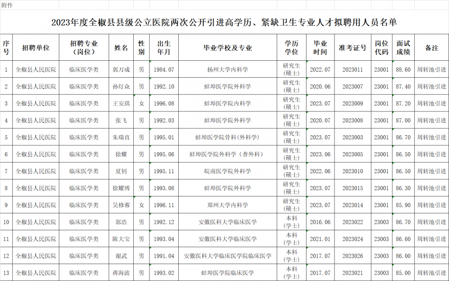This screenshot has width=449, height=281.
Task: Select exam number cell 2023021
Action: click(x=353, y=273)
